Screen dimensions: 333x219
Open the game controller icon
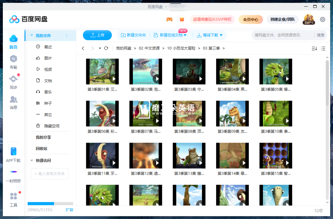[169, 20]
